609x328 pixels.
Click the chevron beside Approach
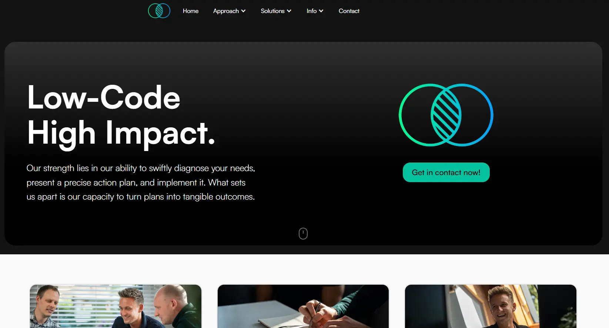(x=243, y=11)
